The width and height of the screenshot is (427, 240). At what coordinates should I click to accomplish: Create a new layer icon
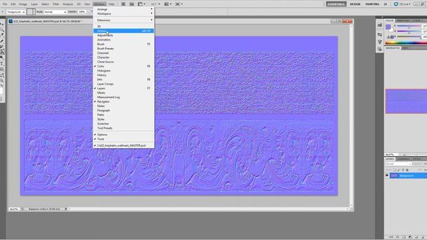coord(423,237)
